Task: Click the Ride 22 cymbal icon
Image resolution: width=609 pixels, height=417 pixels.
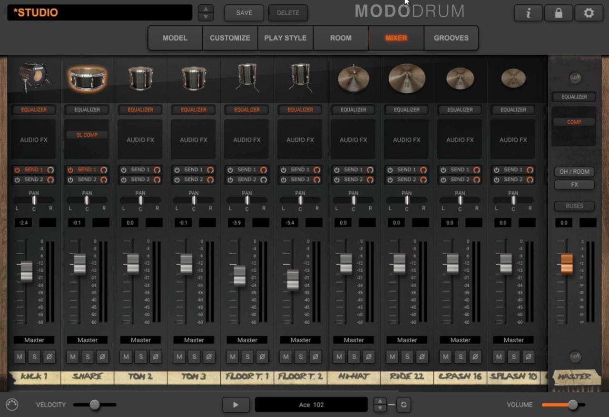Action: click(x=407, y=79)
